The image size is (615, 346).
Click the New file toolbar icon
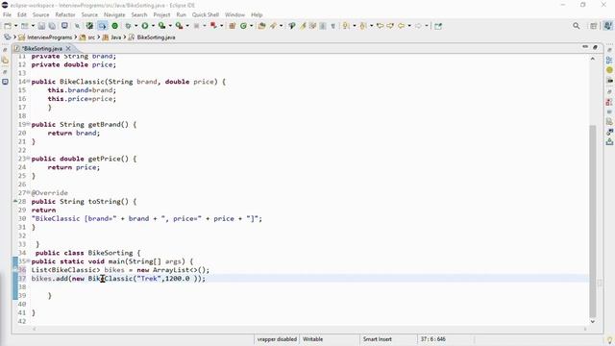click(8, 26)
